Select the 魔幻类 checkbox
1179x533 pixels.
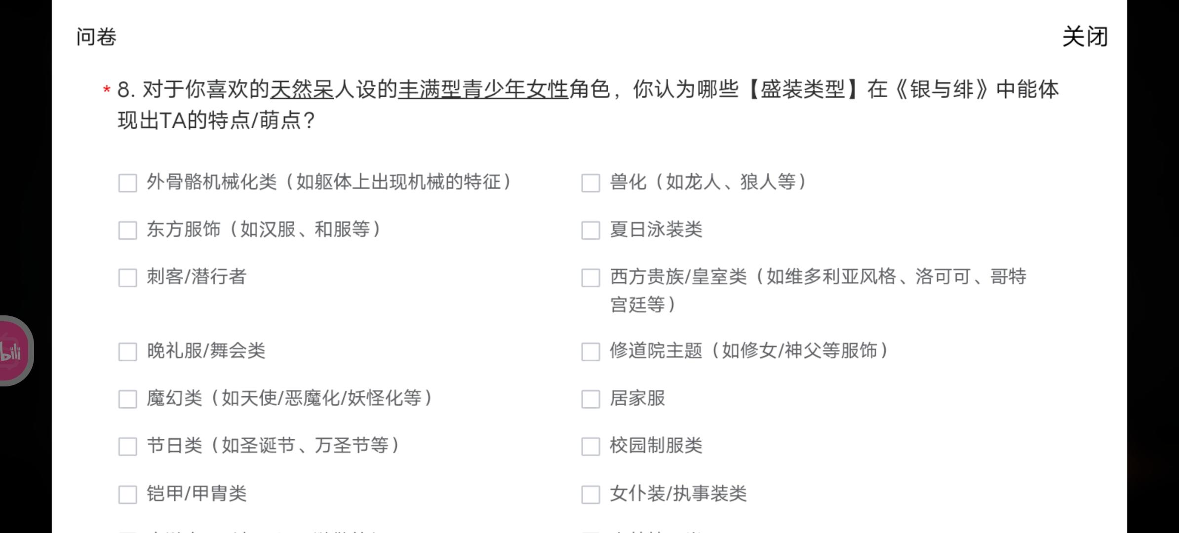pyautogui.click(x=127, y=399)
